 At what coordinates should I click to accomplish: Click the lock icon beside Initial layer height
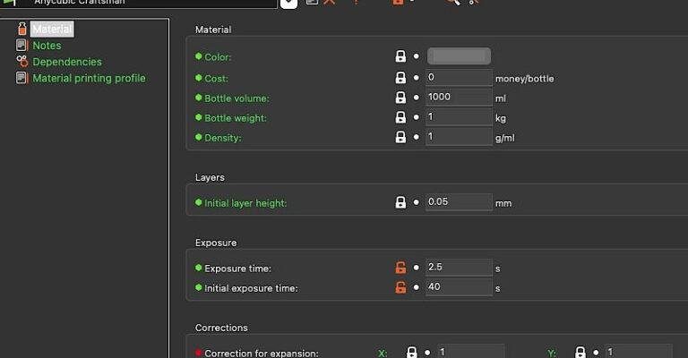click(x=400, y=202)
